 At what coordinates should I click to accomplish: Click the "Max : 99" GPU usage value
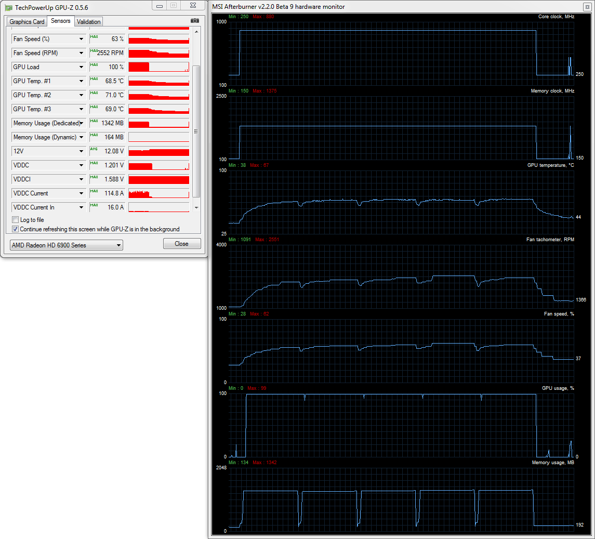tap(257, 389)
